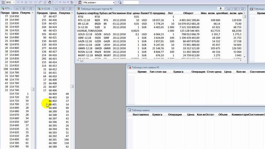Click the Таблица заявок window icon
Image resolution: width=265 pixels, height=149 pixels.
point(130,110)
